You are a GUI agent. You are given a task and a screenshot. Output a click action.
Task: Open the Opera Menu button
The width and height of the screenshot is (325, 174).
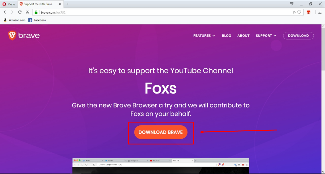tap(9, 4)
